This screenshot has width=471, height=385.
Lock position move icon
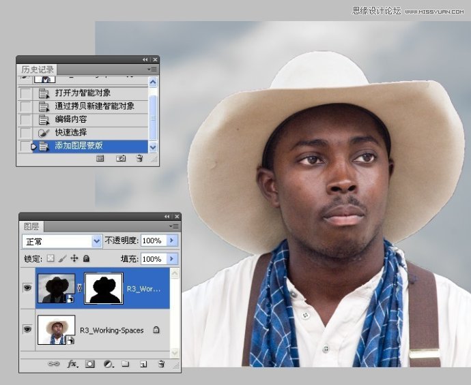[74, 258]
